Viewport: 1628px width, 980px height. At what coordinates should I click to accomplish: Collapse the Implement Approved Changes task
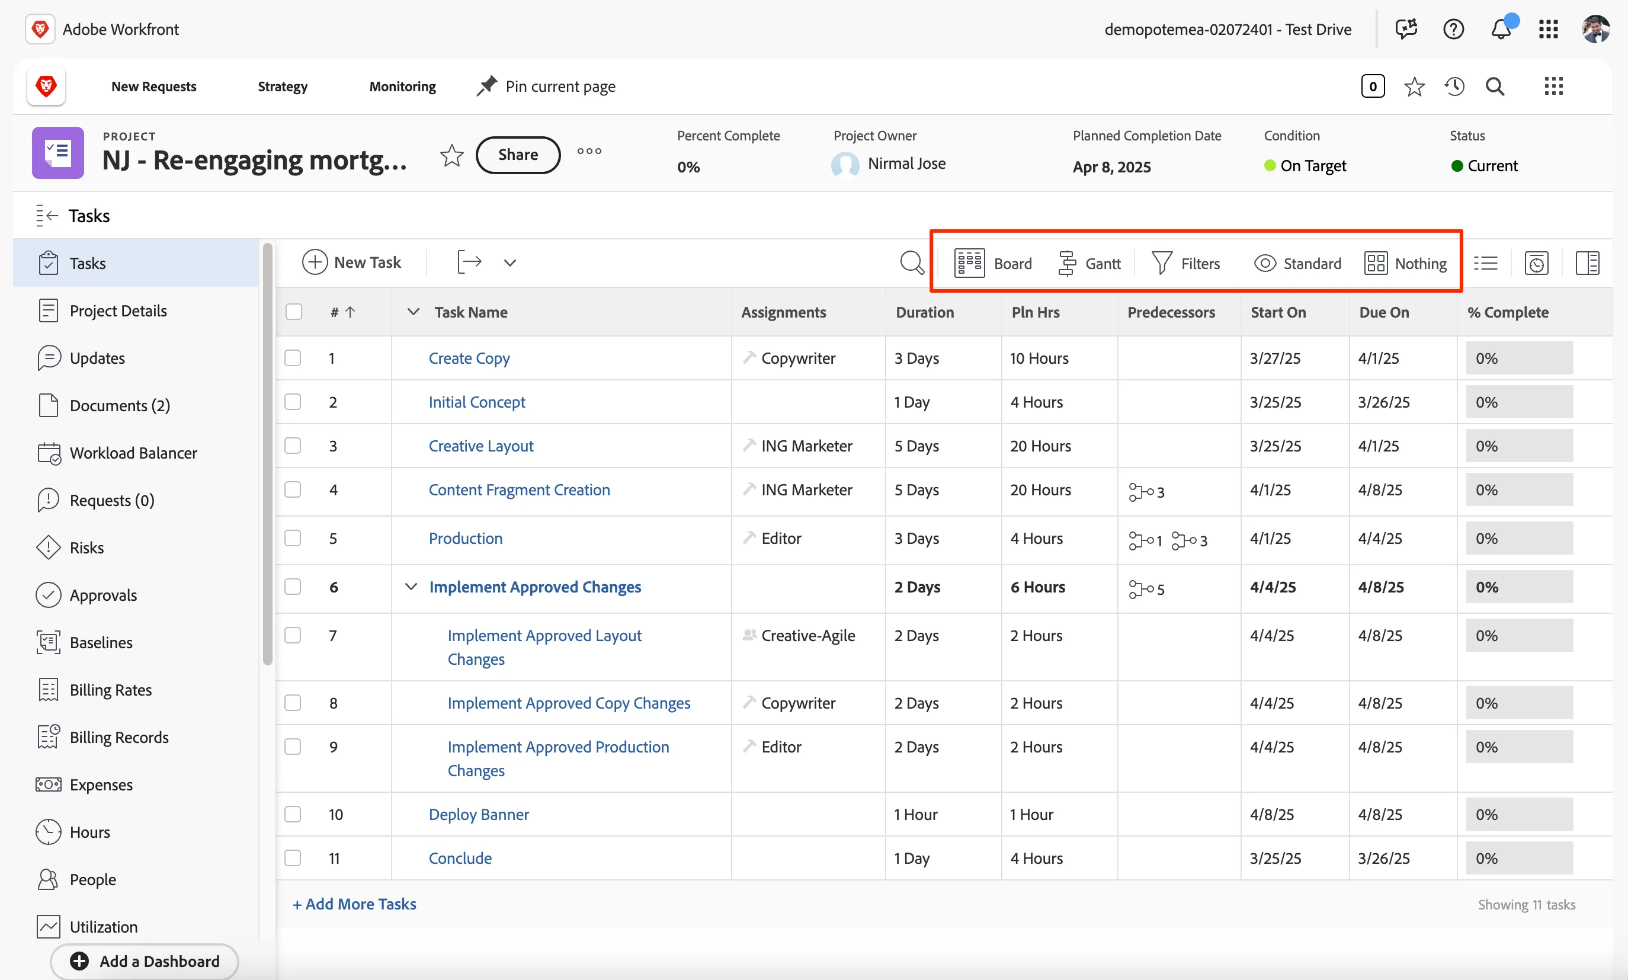(411, 587)
